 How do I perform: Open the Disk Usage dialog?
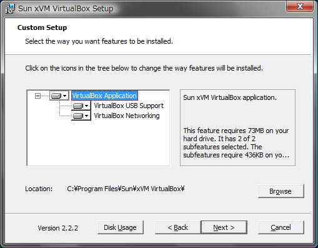click(x=121, y=227)
